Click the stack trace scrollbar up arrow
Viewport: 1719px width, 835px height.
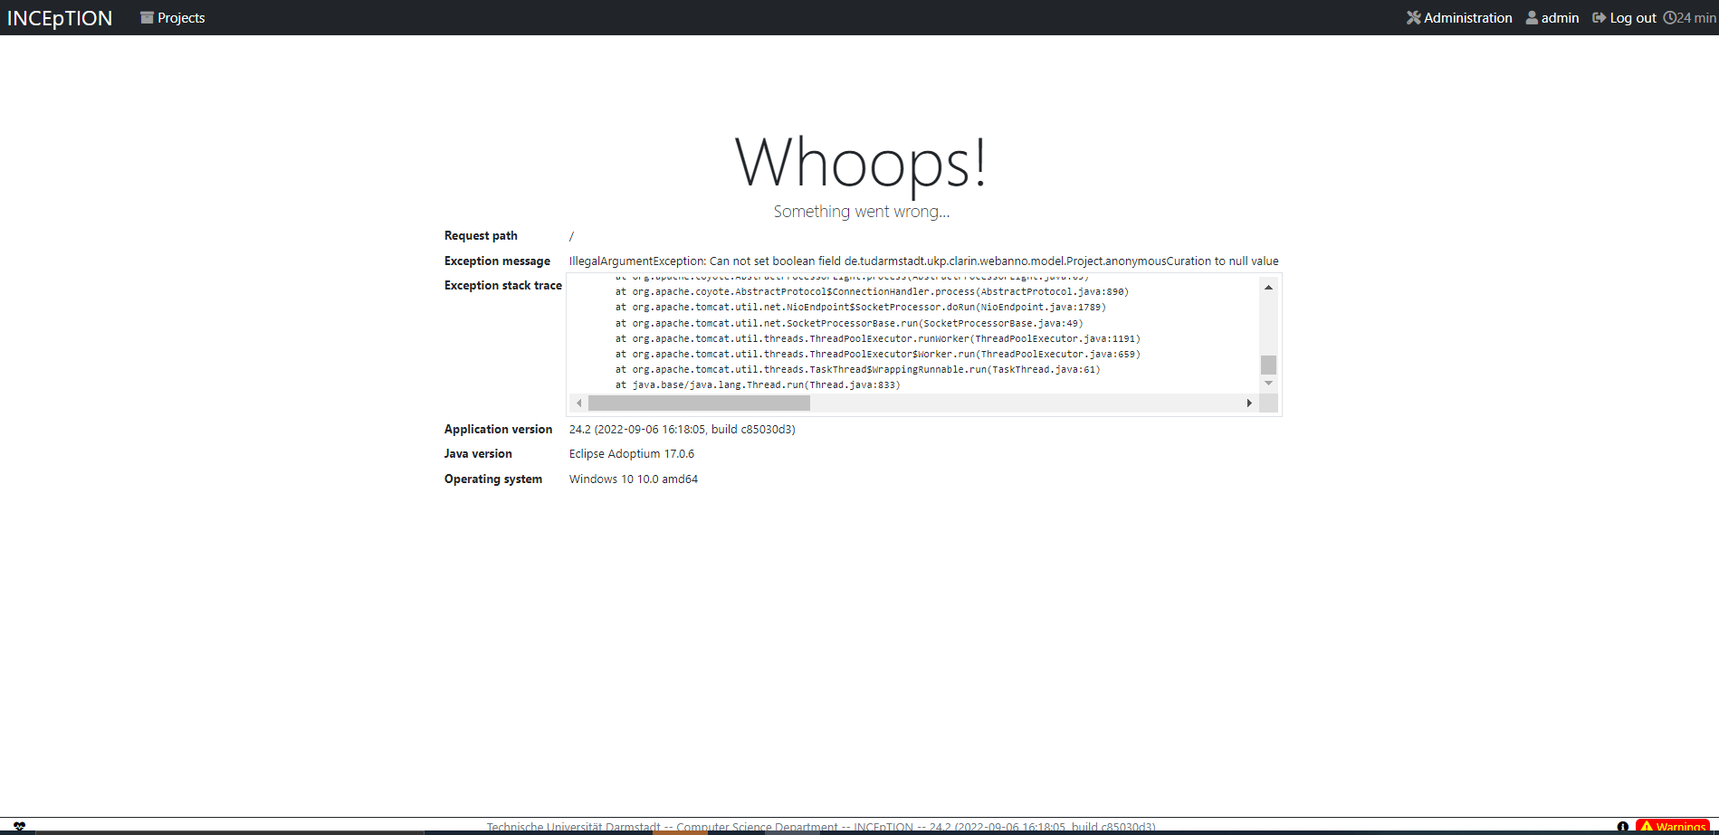point(1268,288)
